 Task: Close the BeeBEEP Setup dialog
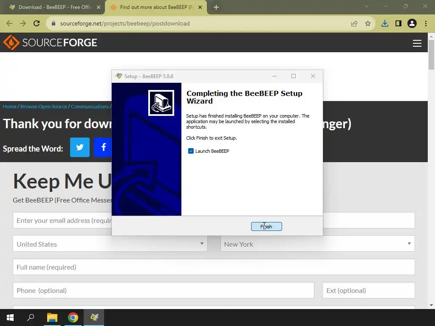point(313,76)
